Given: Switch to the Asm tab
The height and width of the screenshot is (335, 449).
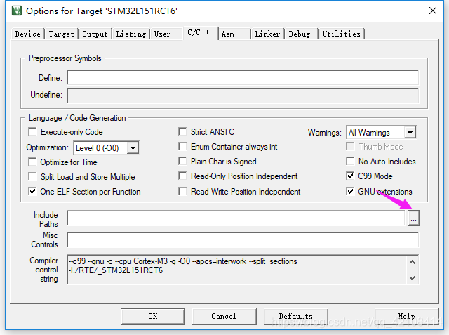Looking at the screenshot, I should 235,34.
